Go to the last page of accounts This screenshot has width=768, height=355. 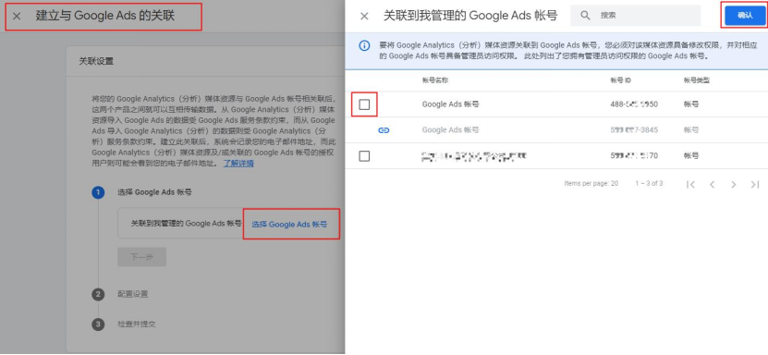755,184
